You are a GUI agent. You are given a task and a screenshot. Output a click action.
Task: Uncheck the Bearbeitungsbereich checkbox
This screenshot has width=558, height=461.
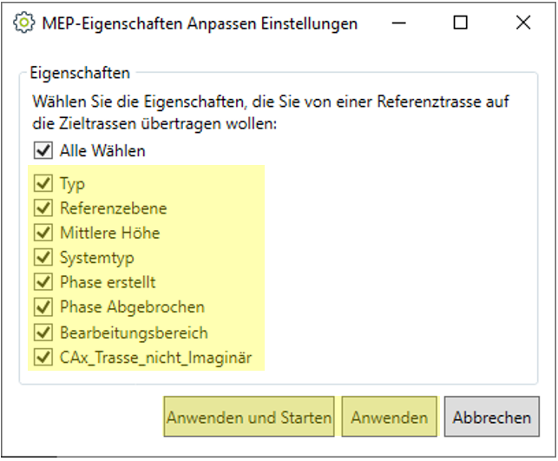click(x=43, y=332)
